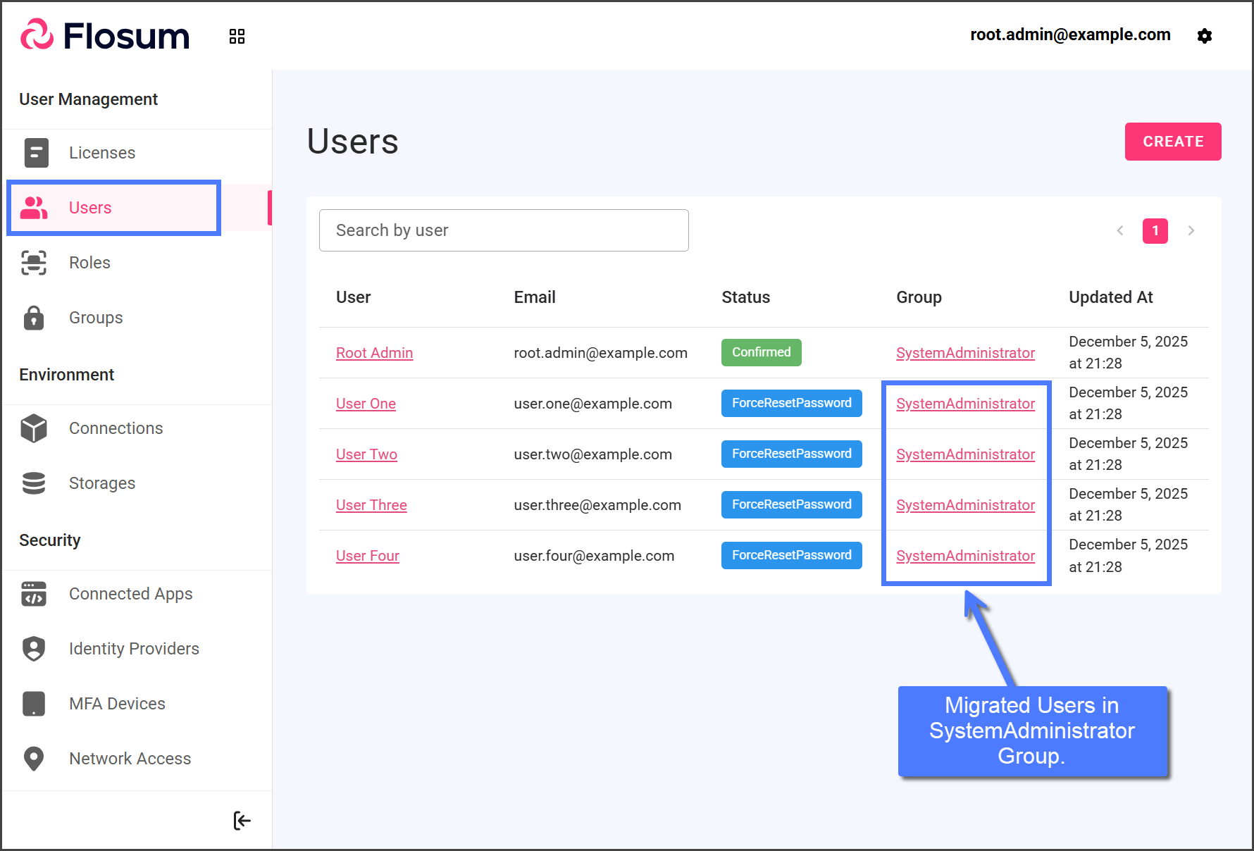This screenshot has width=1254, height=851.
Task: Select Users in the sidebar
Action: click(x=90, y=208)
